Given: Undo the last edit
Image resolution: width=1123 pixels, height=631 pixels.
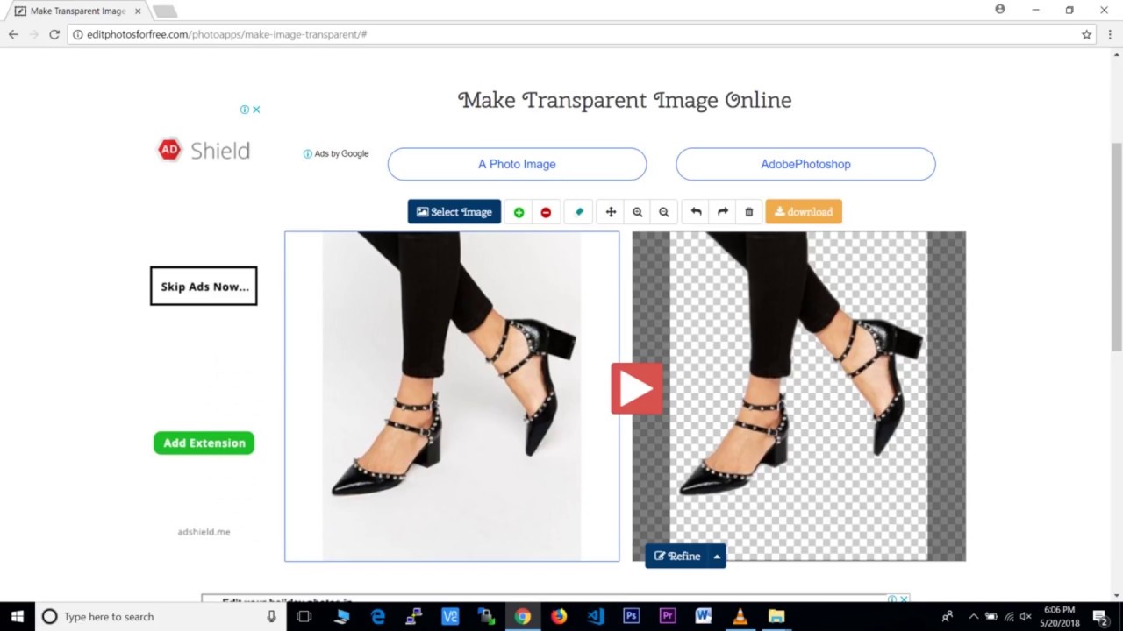Looking at the screenshot, I should click(x=696, y=212).
